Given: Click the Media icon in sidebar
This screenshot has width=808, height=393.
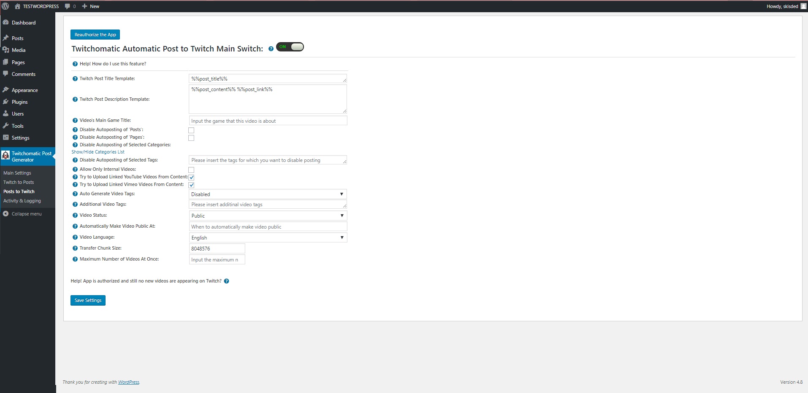Looking at the screenshot, I should [5, 50].
